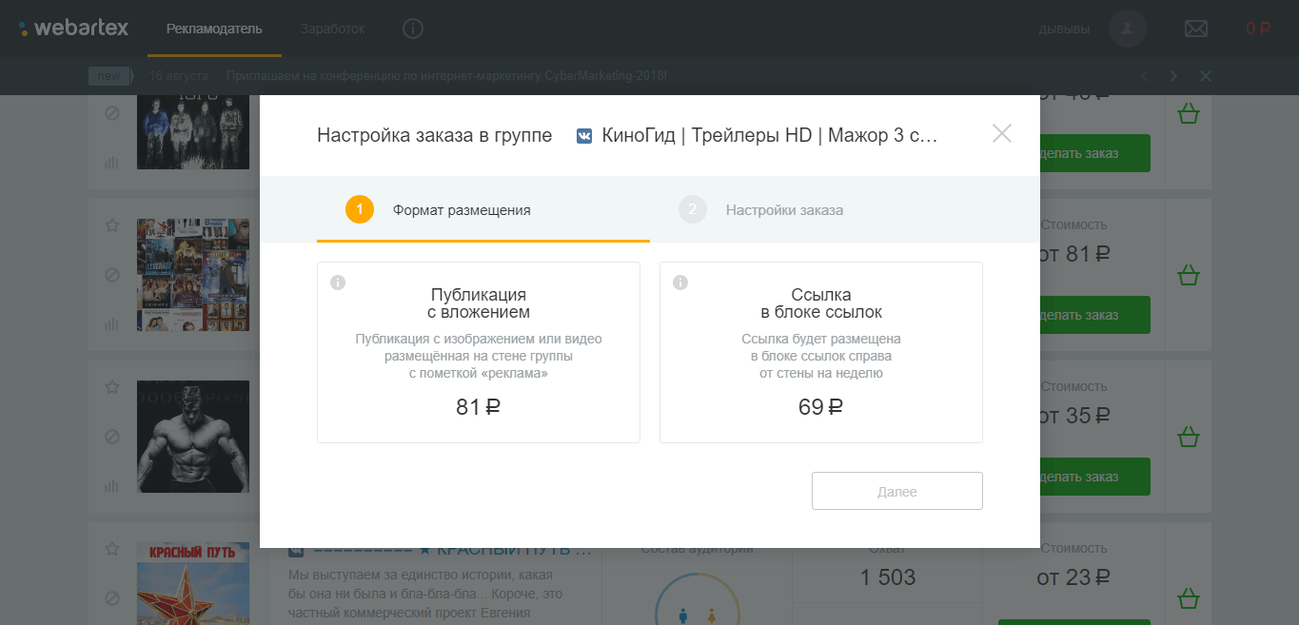Open 'Формат размещения' step tab
Image resolution: width=1299 pixels, height=625 pixels.
click(461, 210)
